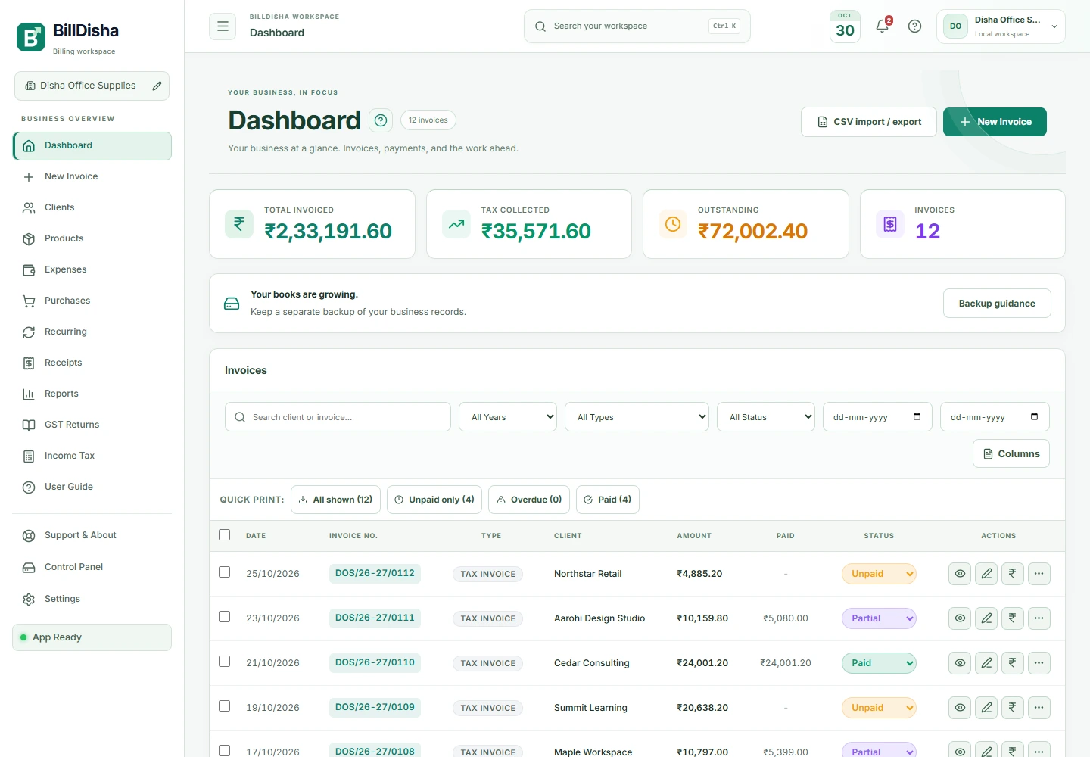Click the BillDisha logo icon

[x=31, y=37]
